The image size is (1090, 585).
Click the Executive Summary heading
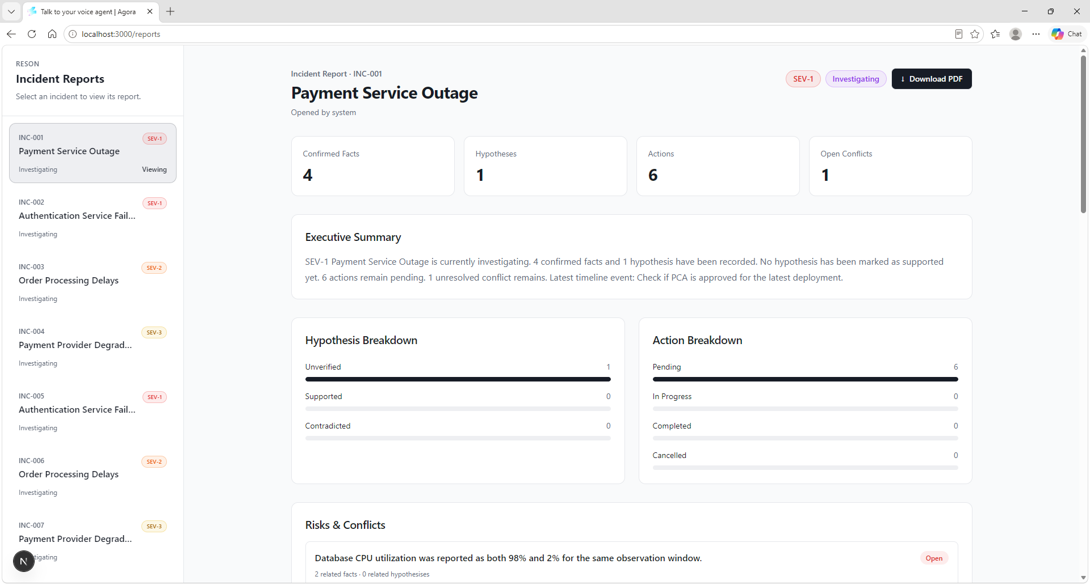point(353,237)
